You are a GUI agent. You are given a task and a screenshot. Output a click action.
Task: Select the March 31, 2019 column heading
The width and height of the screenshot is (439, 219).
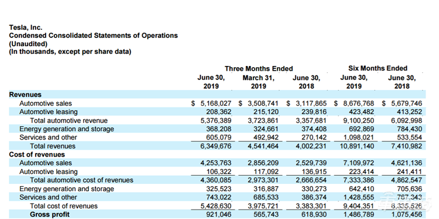tap(259, 82)
